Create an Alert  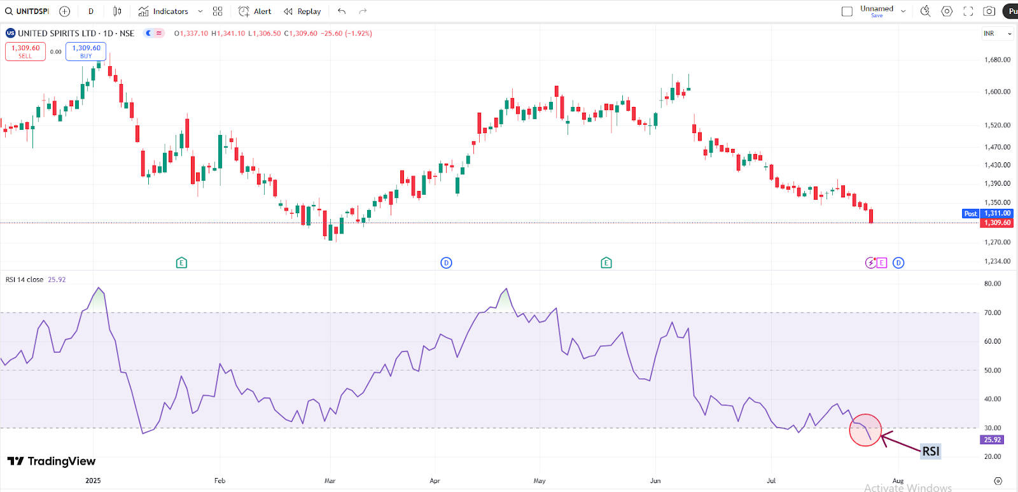255,11
